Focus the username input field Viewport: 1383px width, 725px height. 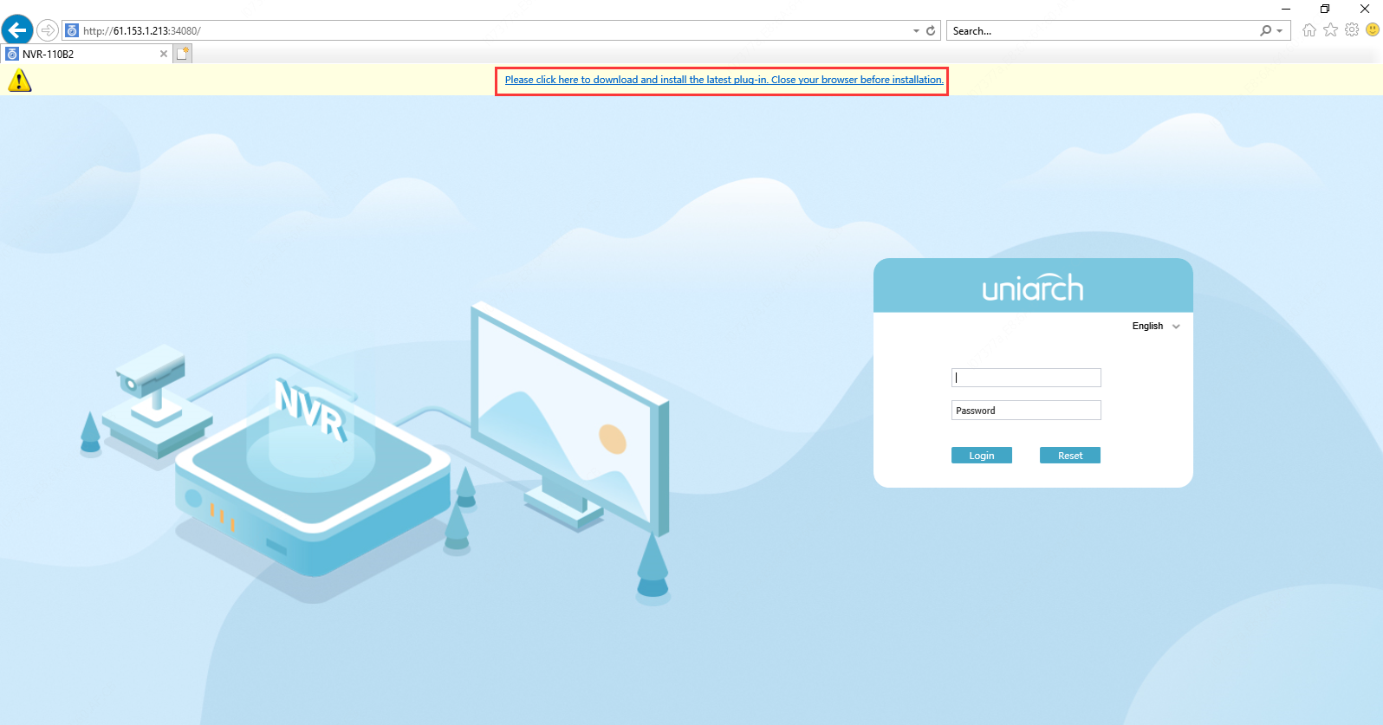1026,378
